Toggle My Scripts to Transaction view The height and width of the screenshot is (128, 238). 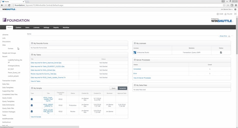pyautogui.click(x=123, y=88)
